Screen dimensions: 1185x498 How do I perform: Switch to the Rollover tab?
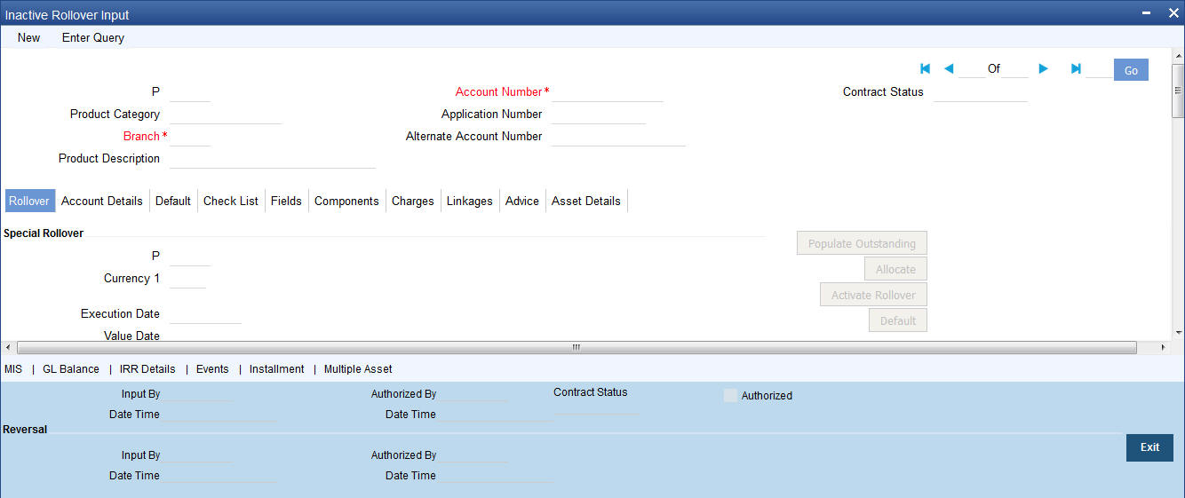click(29, 201)
